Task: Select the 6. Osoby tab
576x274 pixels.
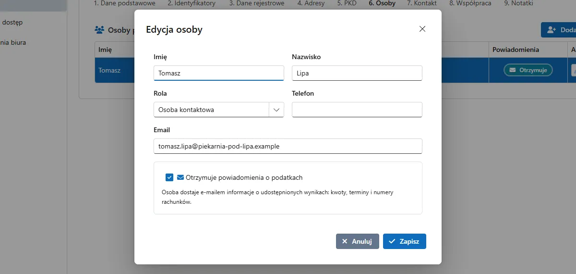Action: pos(382,3)
